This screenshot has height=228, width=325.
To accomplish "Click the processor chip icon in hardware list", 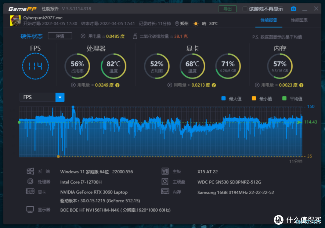I will point(30,181).
